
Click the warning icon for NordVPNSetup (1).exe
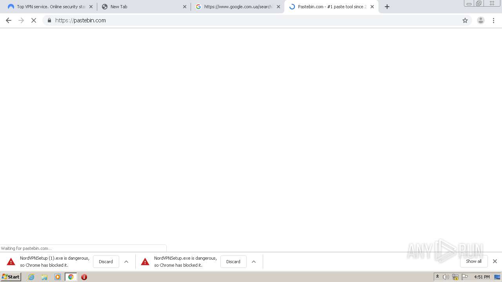click(x=11, y=262)
